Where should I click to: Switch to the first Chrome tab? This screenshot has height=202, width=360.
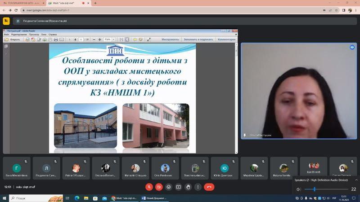[23, 3]
